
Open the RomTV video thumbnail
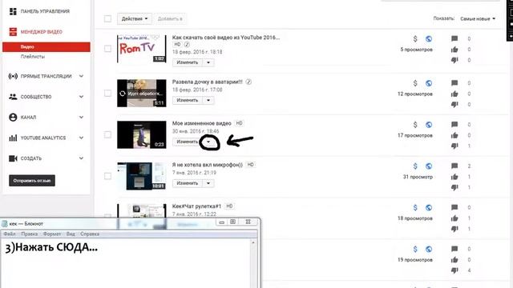pos(142,49)
